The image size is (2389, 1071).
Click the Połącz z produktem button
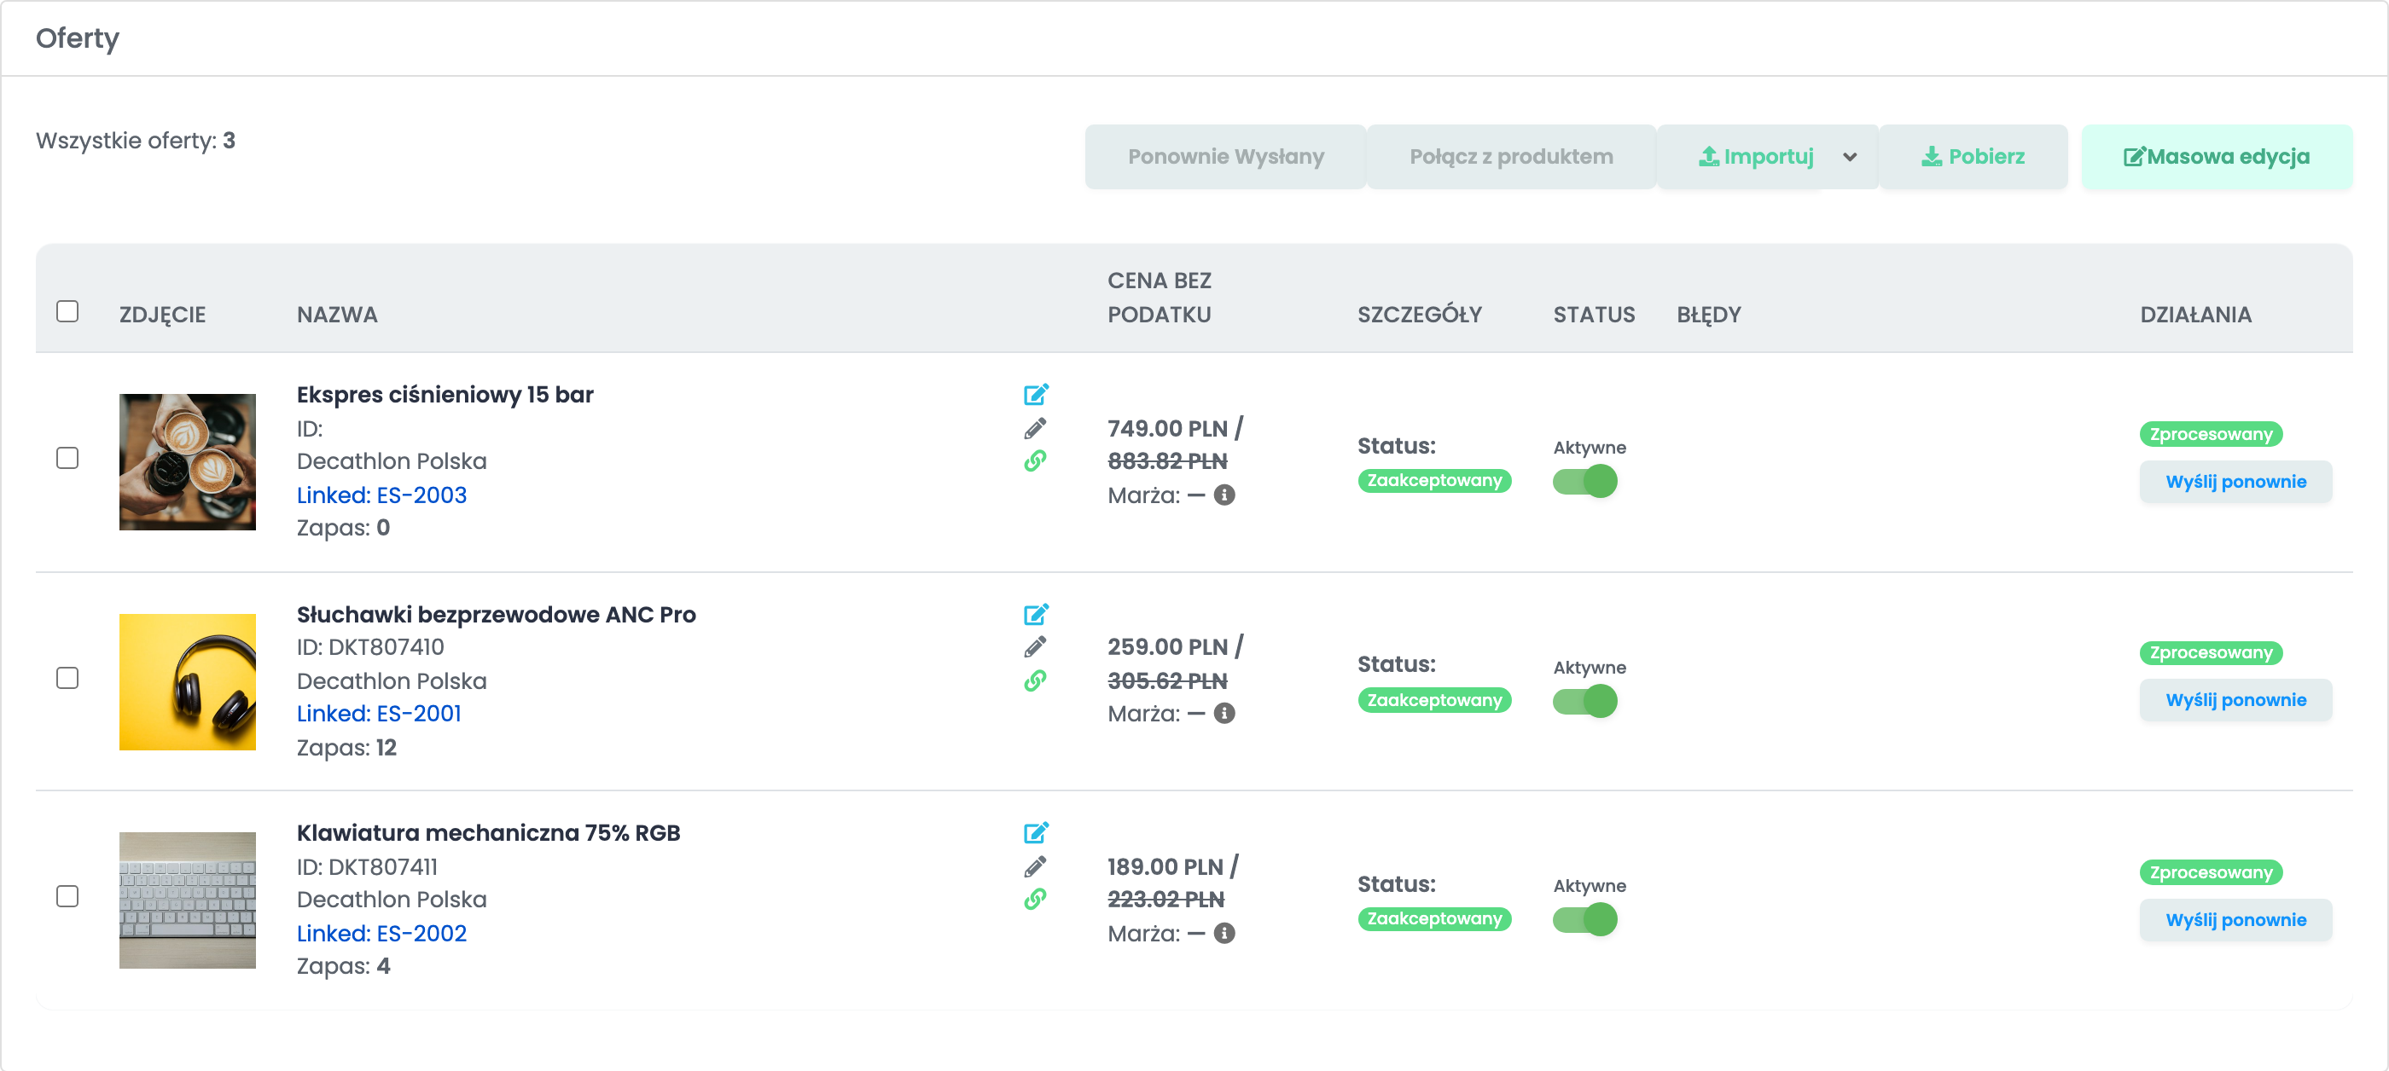click(1511, 158)
